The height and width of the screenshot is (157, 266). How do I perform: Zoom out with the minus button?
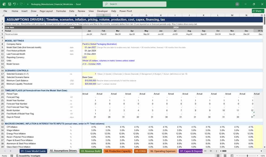point(237,156)
